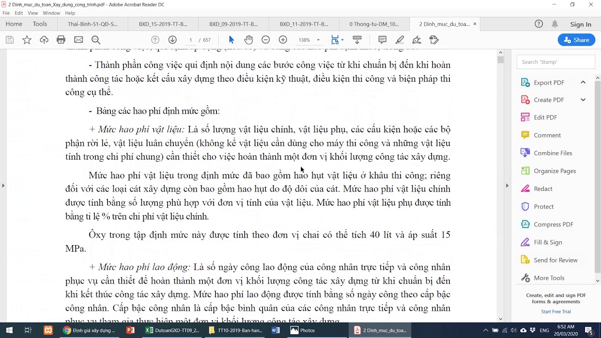Open Edit PDF tool
Screen dimensions: 601x338
(x=545, y=117)
